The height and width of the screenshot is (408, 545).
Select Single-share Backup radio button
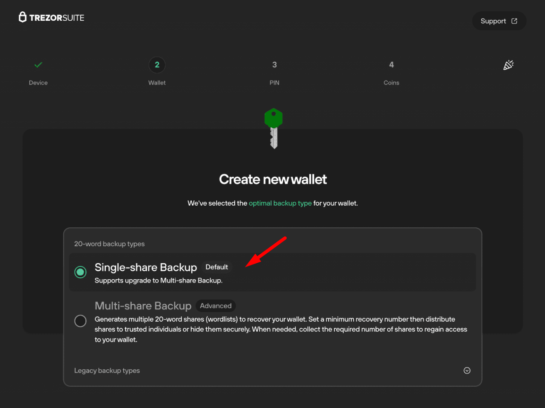[x=80, y=272]
